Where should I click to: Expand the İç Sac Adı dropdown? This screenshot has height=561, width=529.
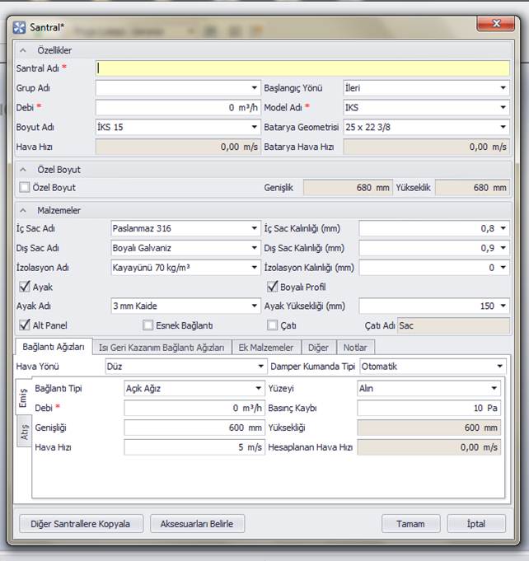click(255, 229)
